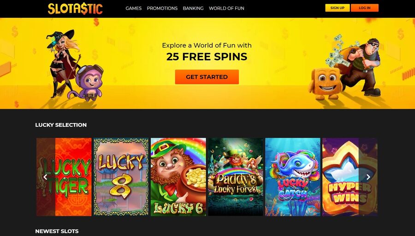
Task: Advance the carousel with the right arrow
Action: (x=368, y=177)
